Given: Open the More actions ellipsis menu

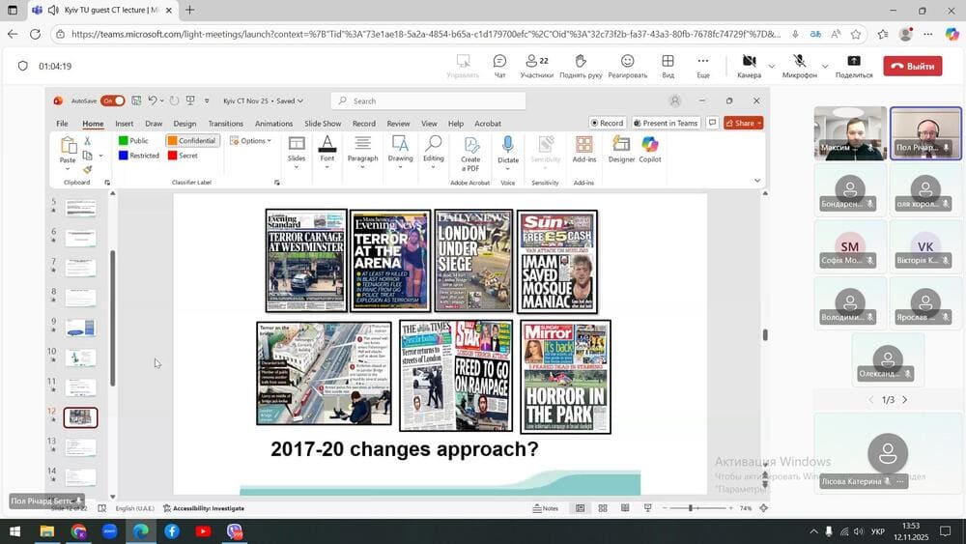Looking at the screenshot, I should 702,65.
